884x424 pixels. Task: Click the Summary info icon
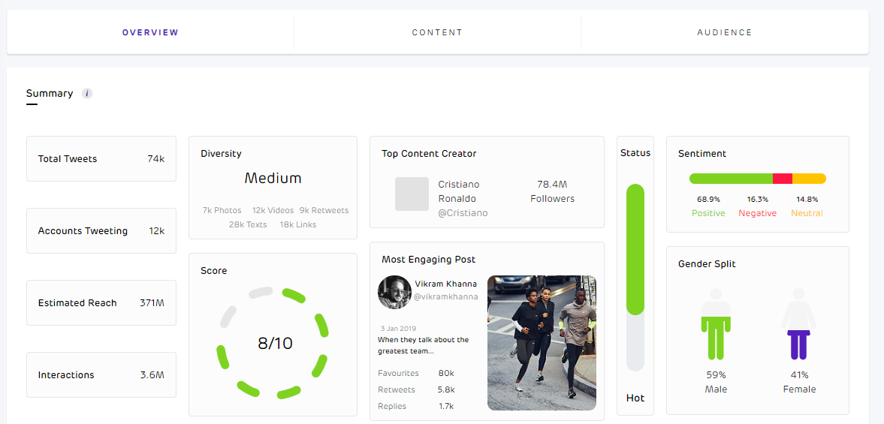click(x=87, y=94)
